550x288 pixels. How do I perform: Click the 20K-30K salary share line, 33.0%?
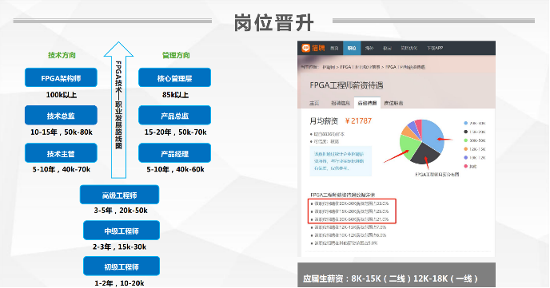(350, 203)
